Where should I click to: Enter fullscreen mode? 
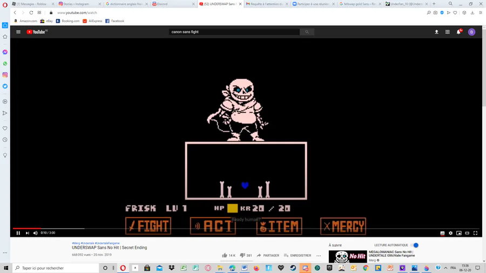click(475, 233)
